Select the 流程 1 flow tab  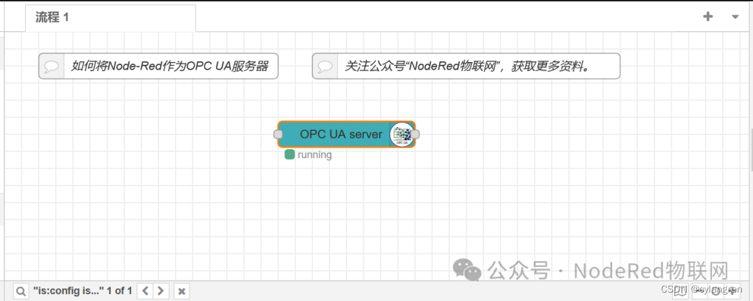[x=110, y=18]
